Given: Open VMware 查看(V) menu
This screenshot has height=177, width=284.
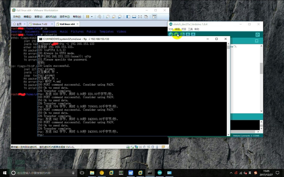Looking at the screenshot, I should (x=38, y=17).
